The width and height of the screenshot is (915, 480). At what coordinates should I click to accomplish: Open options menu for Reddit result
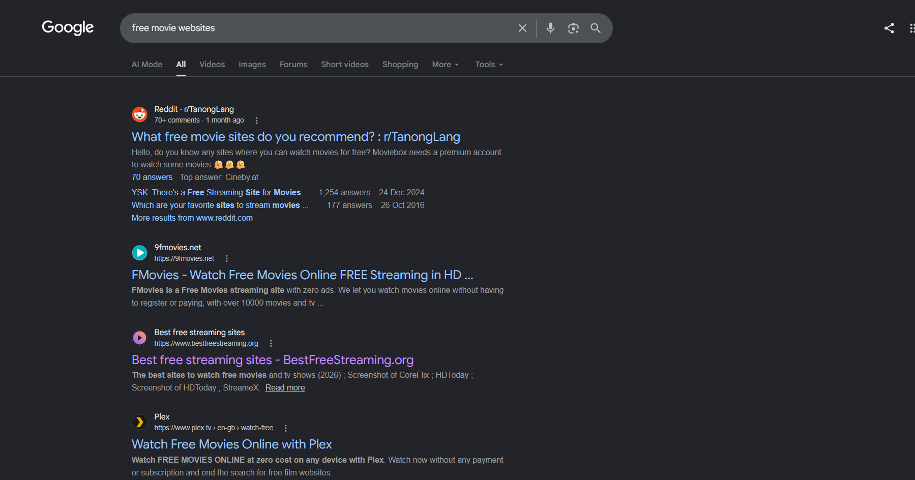coord(256,121)
